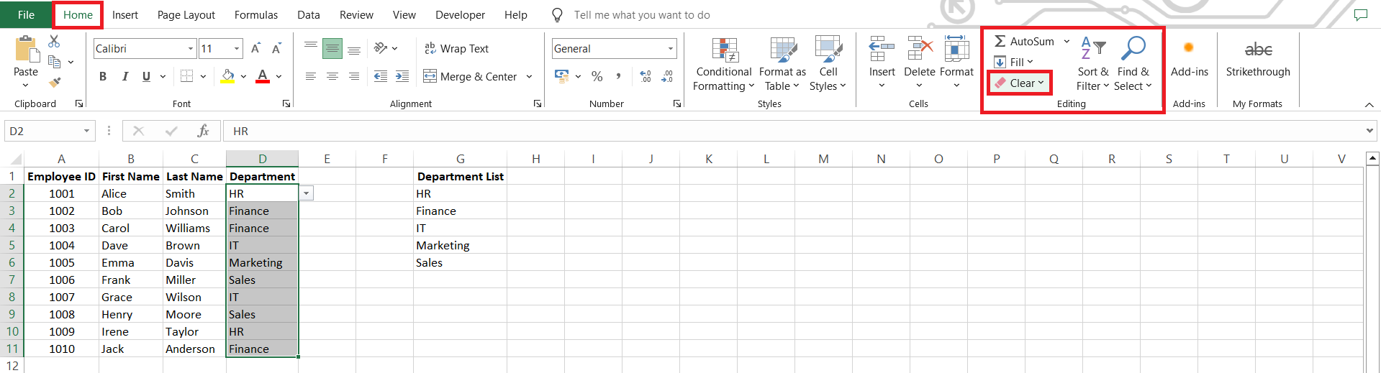Click the Add-ins icon
Screen dimensions: 1381x373
point(1189,48)
